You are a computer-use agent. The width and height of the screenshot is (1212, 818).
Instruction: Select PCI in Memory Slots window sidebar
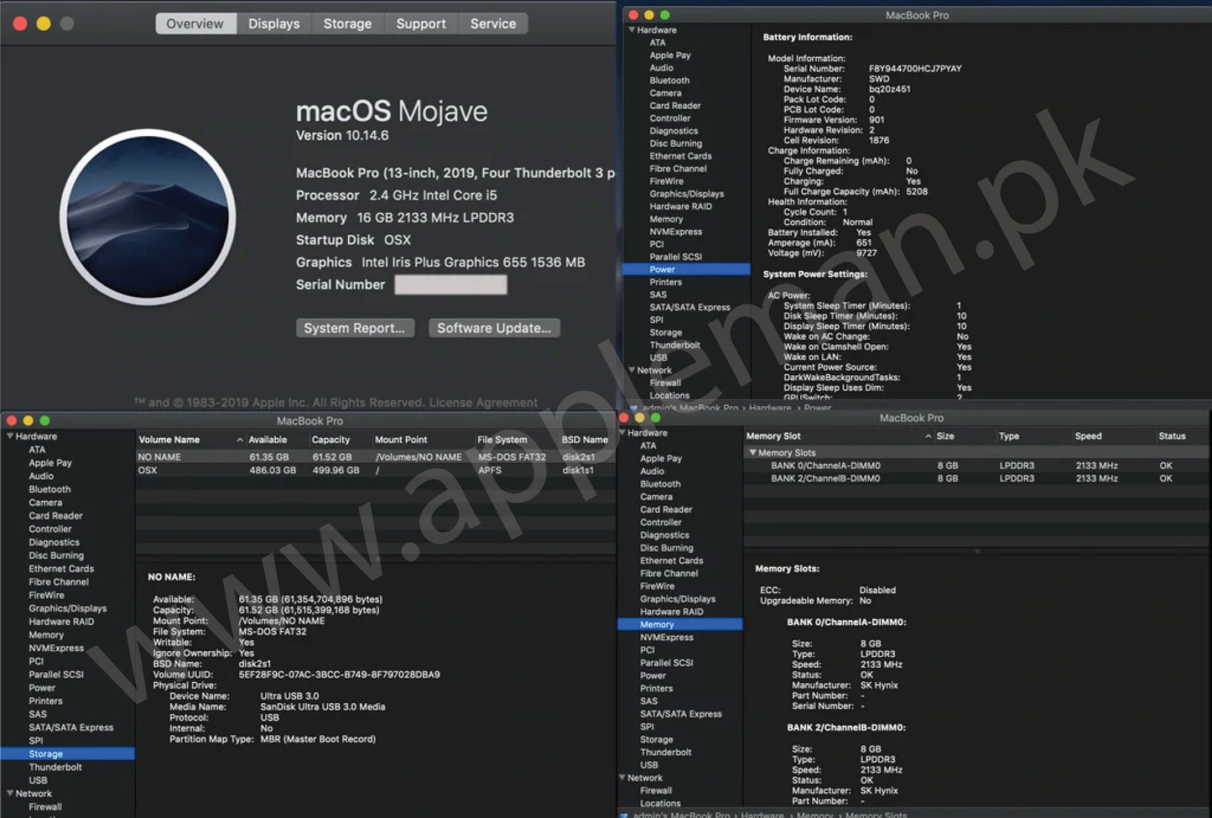648,650
